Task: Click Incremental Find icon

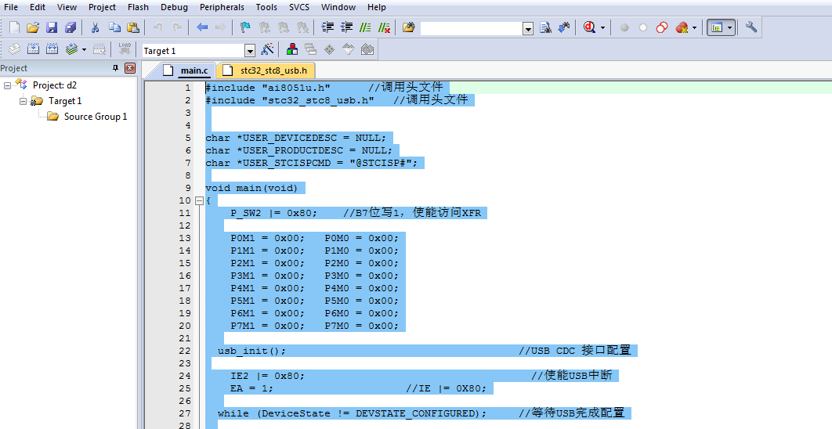Action: pyautogui.click(x=564, y=27)
